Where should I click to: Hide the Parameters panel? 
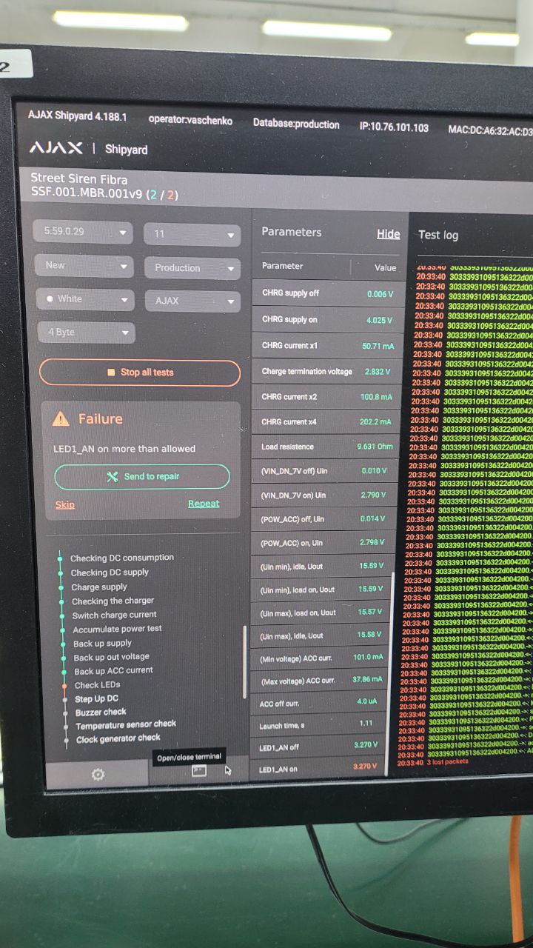click(388, 234)
